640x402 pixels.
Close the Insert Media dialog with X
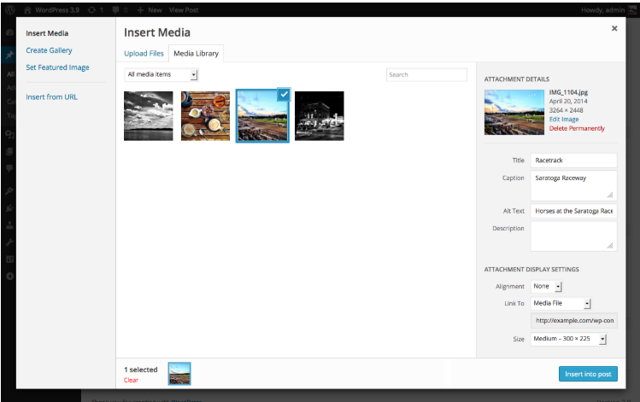(x=614, y=28)
